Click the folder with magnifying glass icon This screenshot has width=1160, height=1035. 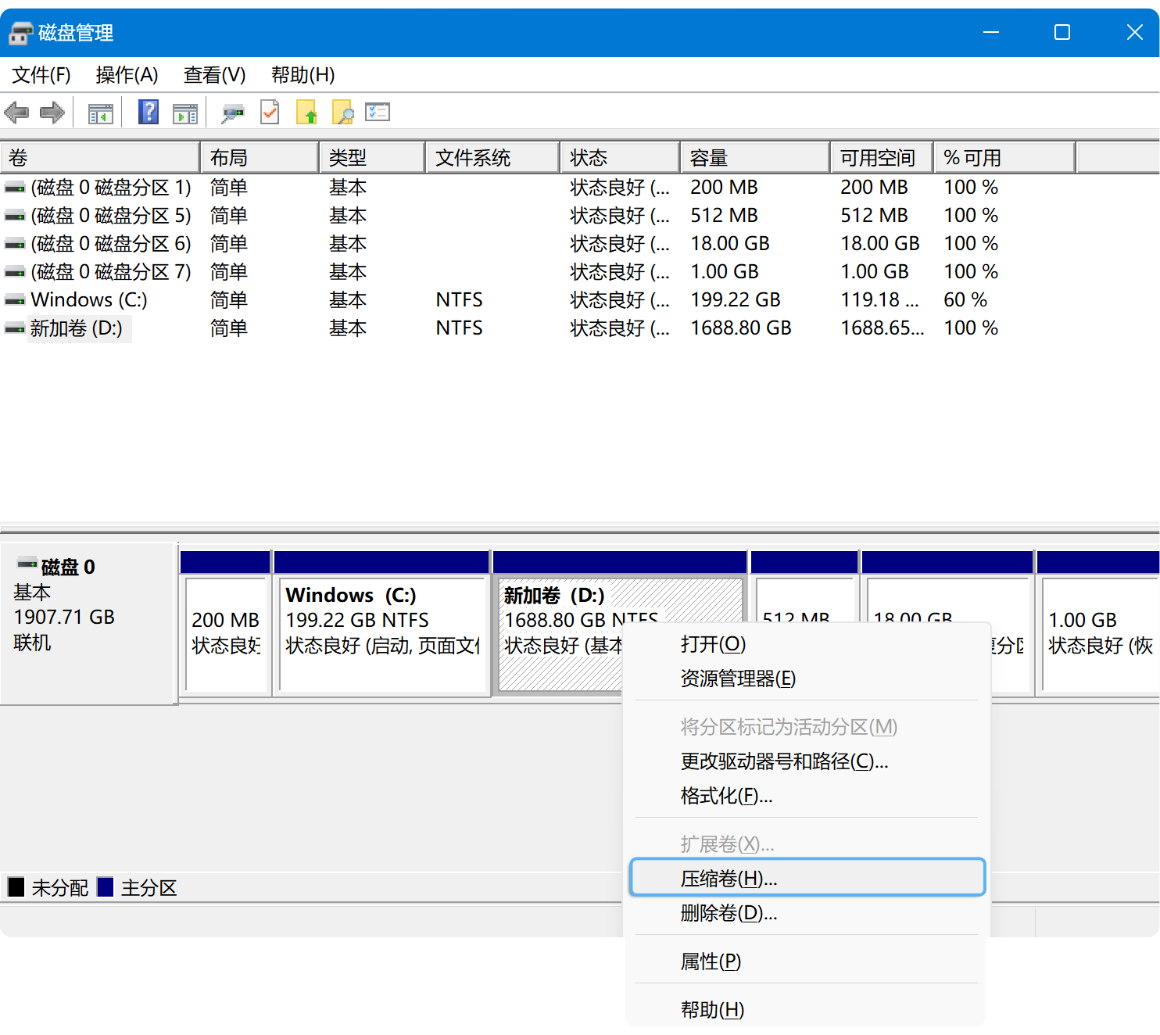tap(342, 113)
